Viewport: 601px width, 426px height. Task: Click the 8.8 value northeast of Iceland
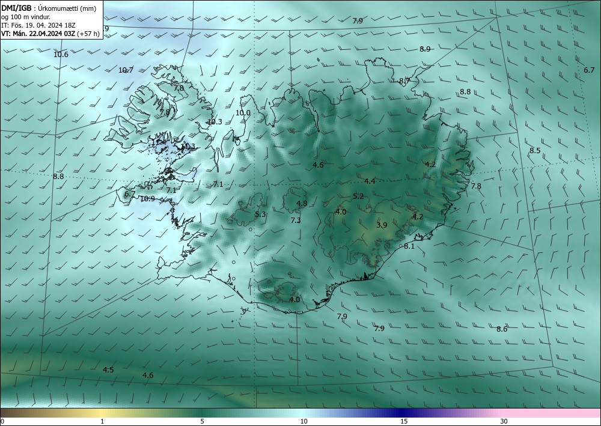tap(465, 91)
